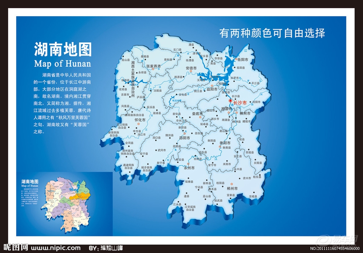
Task: Select the 双牌县 county label
Action: tap(189, 182)
